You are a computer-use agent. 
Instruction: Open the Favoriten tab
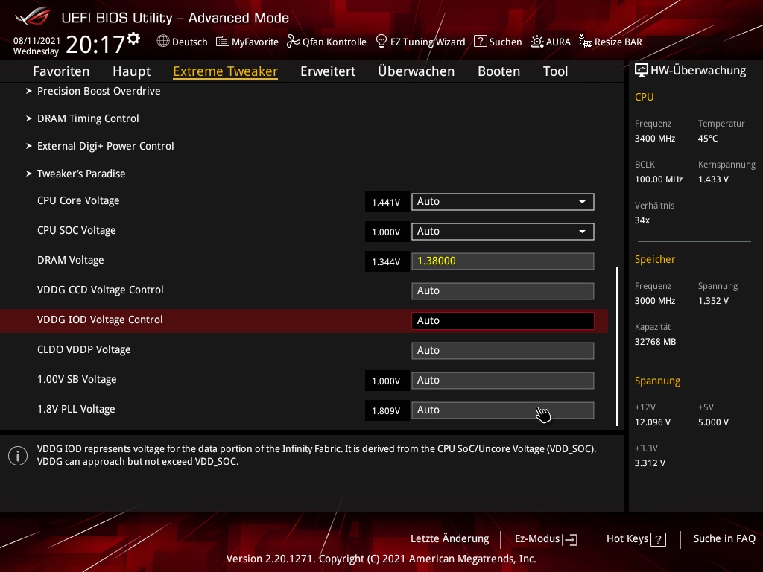[x=61, y=71]
